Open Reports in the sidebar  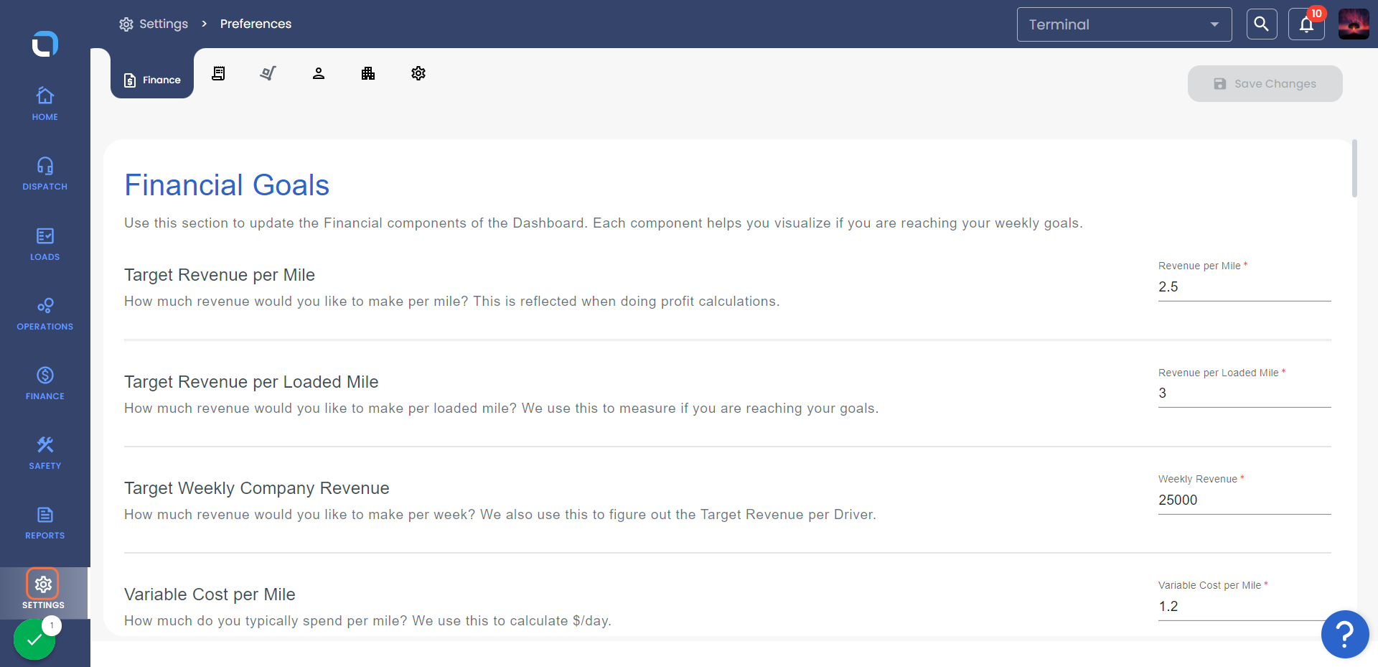[x=44, y=523]
